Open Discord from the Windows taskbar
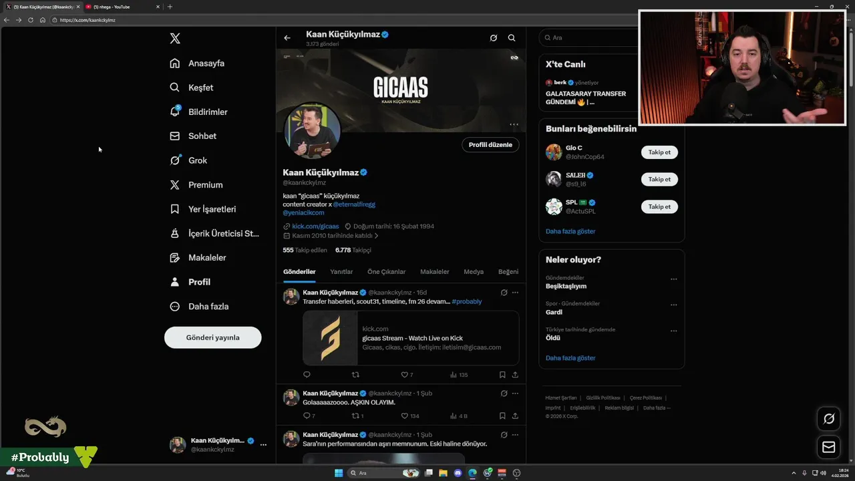The height and width of the screenshot is (481, 855). (458, 473)
